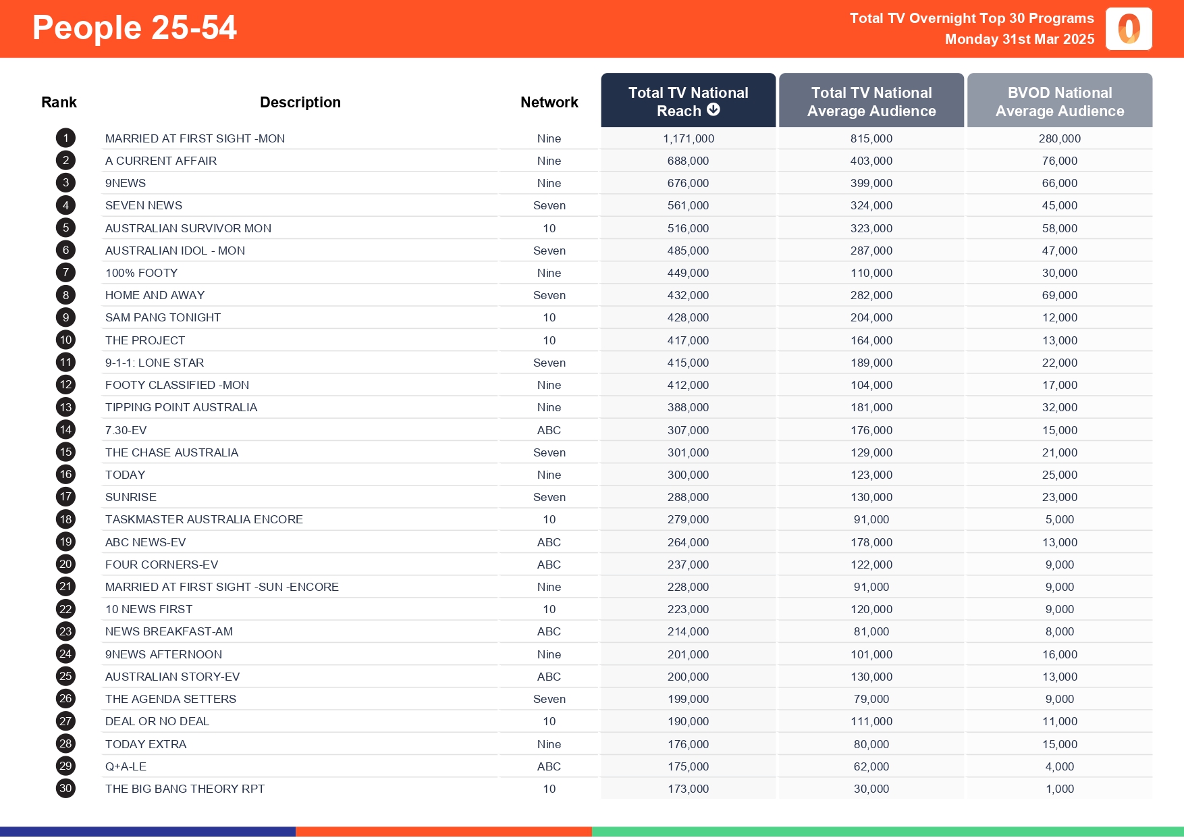Click the OzTAM logo in the header
The width and height of the screenshot is (1184, 838).
click(x=1128, y=28)
